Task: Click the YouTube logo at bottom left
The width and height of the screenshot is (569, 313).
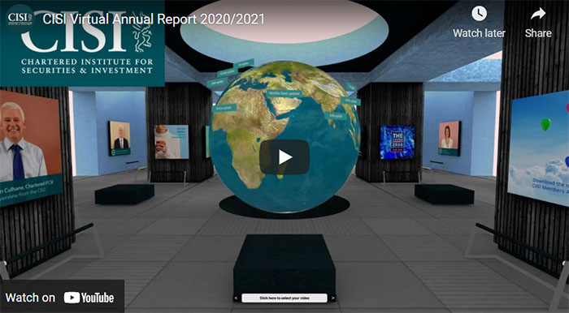Action: (89, 298)
